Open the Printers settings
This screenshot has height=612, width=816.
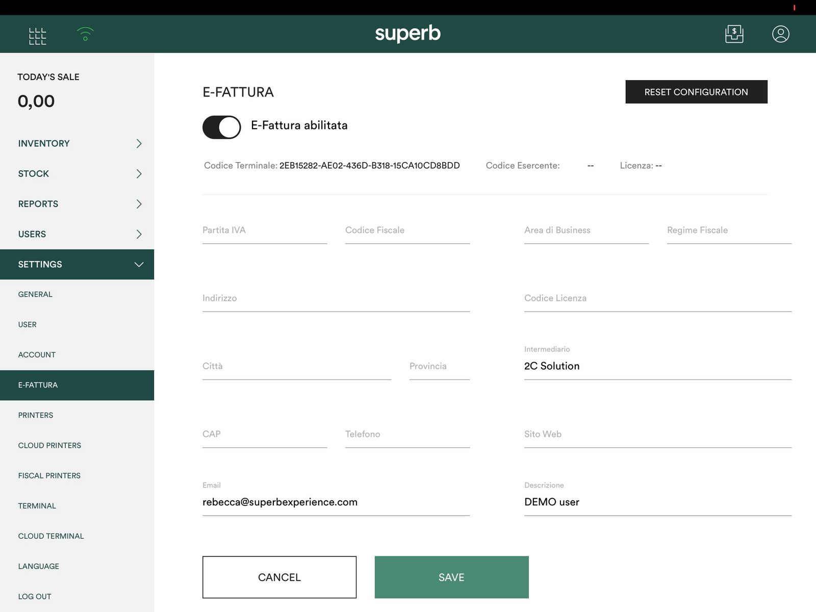[77, 415]
